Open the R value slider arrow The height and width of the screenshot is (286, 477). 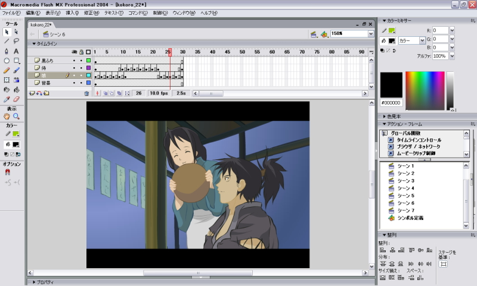pos(452,30)
